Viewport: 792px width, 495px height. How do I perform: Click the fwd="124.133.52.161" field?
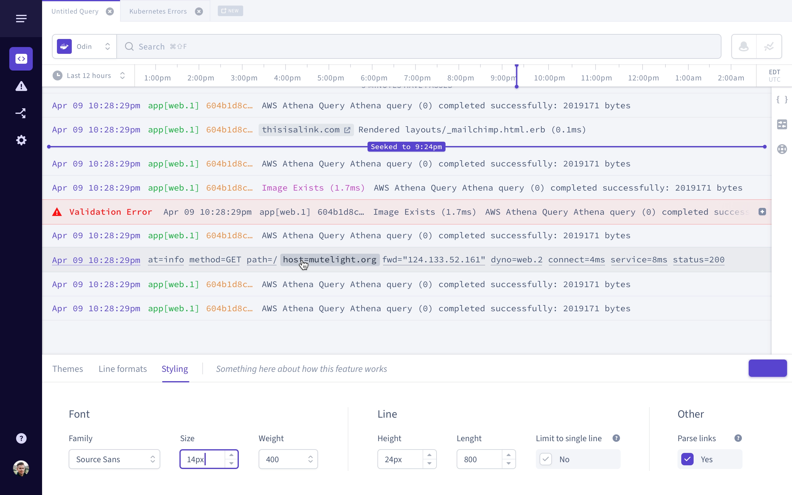click(x=434, y=260)
